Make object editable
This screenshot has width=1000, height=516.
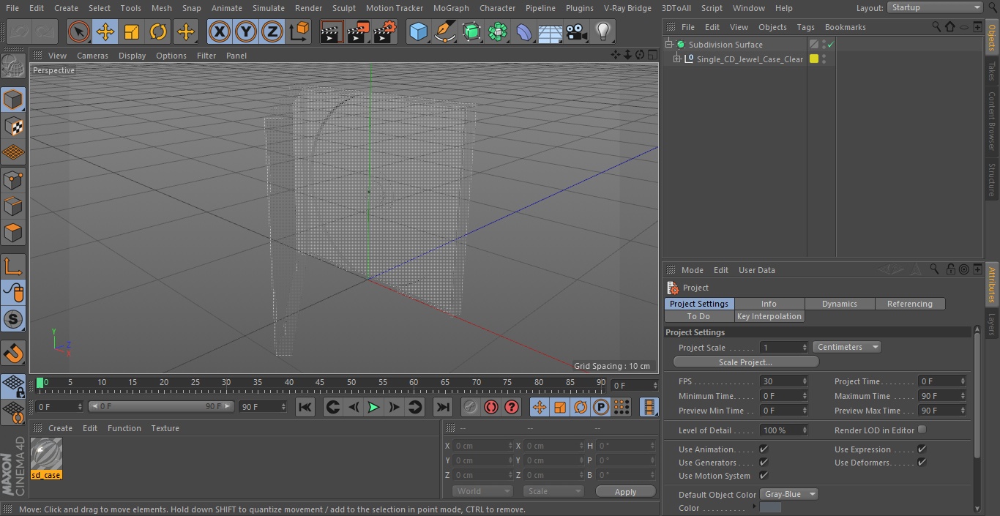13,67
